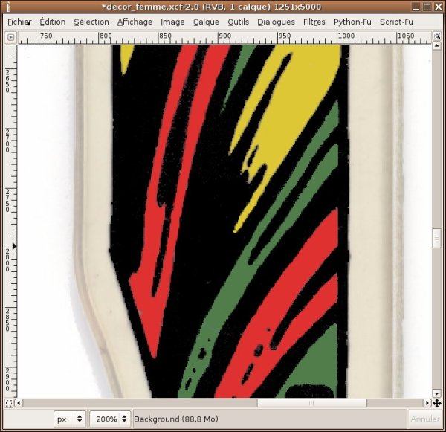Toggle the Quick Mask button
Screen dimensions: 446x432
pyautogui.click(x=10, y=403)
